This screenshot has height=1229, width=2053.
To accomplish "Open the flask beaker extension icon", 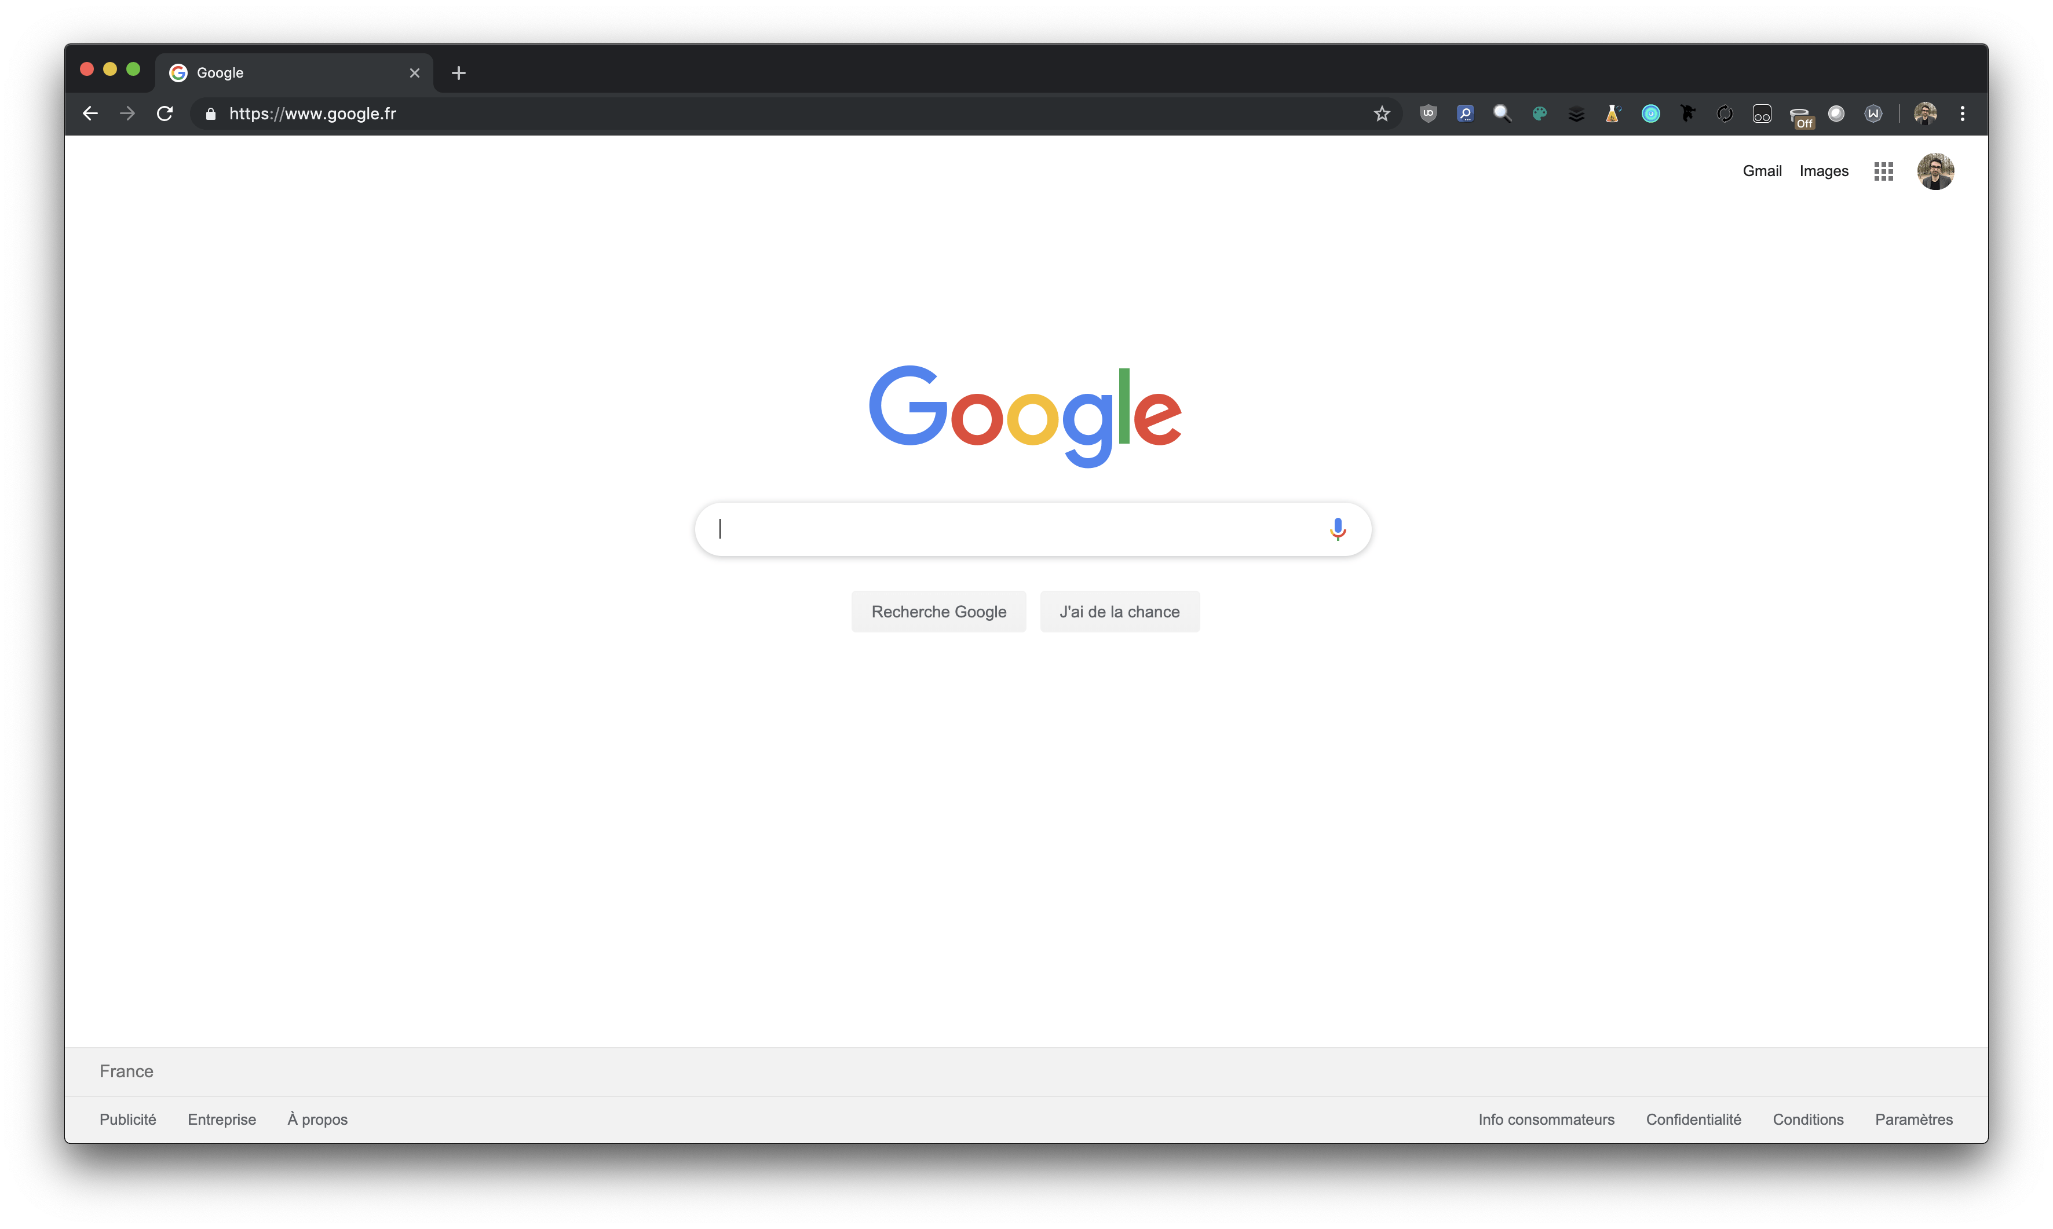I will [1612, 114].
